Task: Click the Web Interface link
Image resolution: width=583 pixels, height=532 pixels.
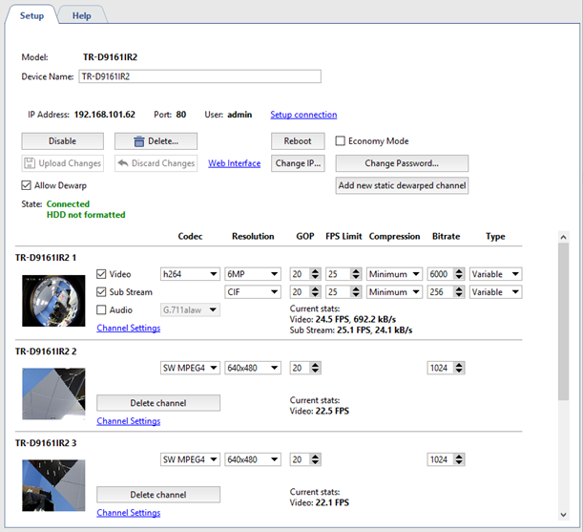Action: pyautogui.click(x=234, y=163)
